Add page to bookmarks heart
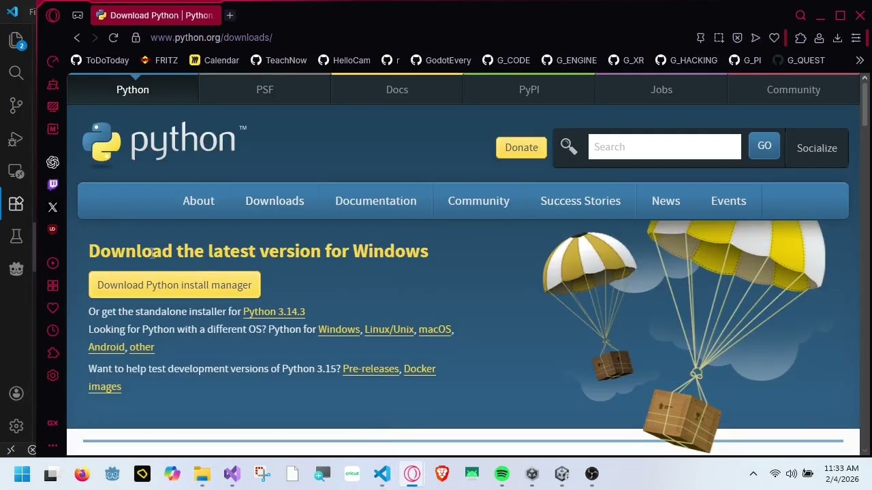This screenshot has width=872, height=490. click(x=774, y=38)
